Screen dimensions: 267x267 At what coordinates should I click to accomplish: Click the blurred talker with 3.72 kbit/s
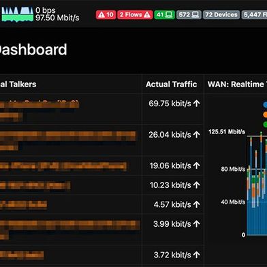22,255
